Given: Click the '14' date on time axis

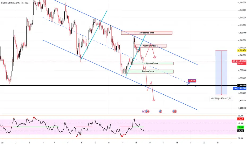Looking at the screenshot, I should pyautogui.click(x=122, y=143).
